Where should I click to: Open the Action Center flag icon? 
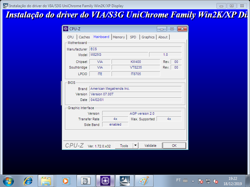pyautogui.click(x=200, y=181)
